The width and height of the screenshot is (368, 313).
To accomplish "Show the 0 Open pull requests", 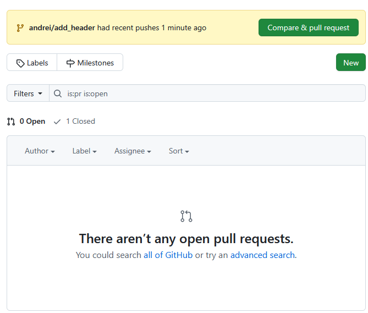I will coord(26,122).
